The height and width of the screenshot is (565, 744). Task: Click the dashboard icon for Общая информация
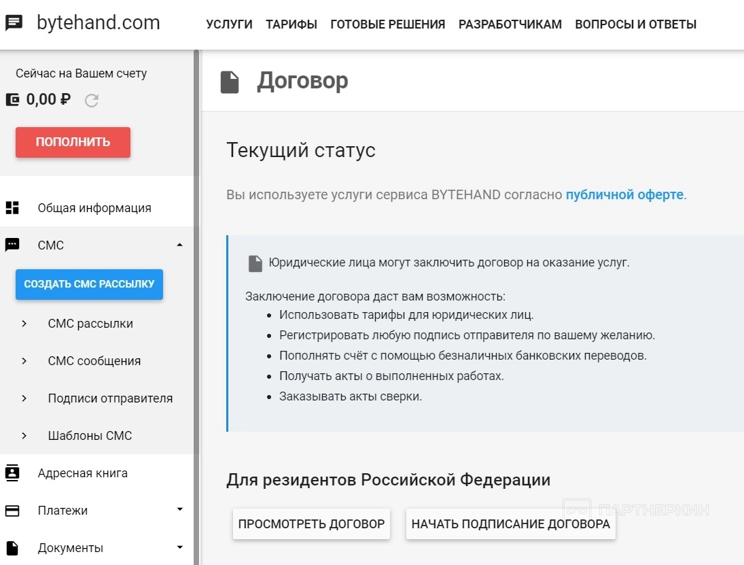(x=12, y=208)
